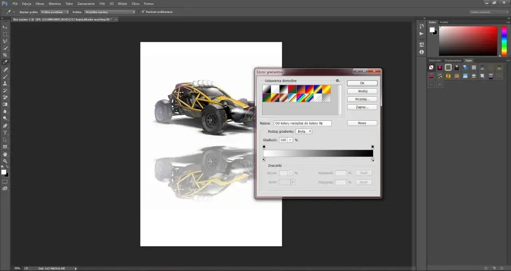Enable Pierścień próbkowania in options bar
The image size is (511, 271).
(143, 12)
